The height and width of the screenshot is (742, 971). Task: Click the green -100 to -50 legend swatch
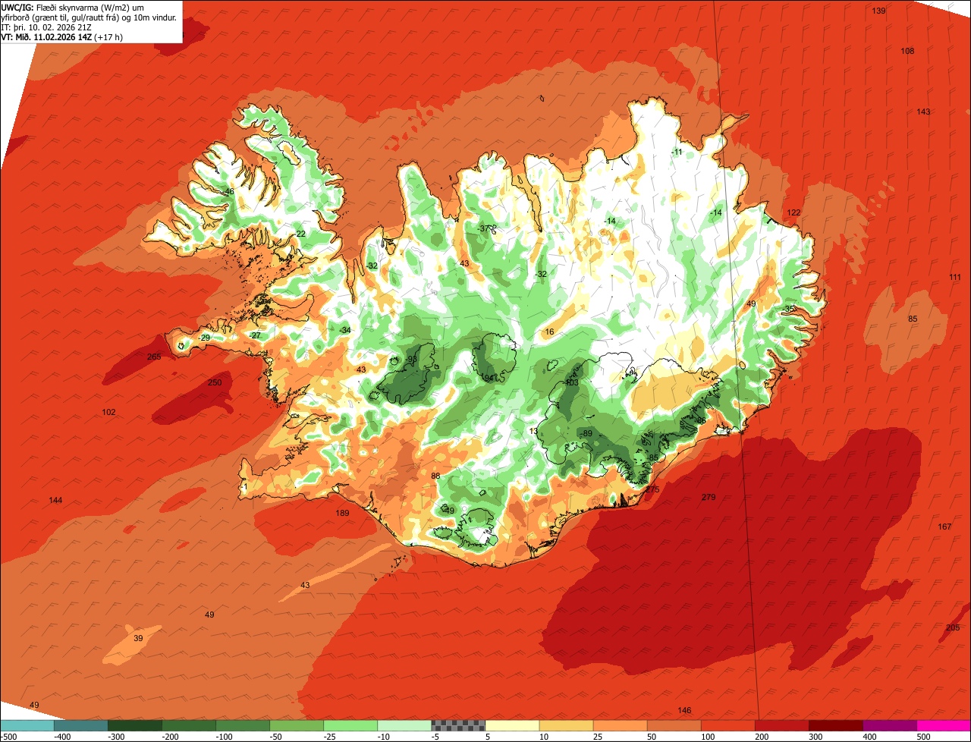[242, 725]
